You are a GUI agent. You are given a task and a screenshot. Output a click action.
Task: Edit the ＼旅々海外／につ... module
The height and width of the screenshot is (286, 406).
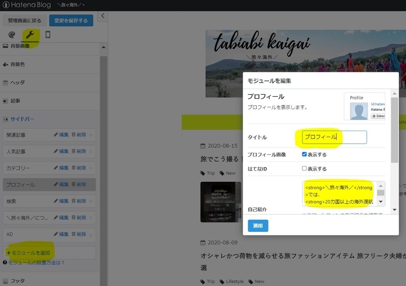coord(61,218)
